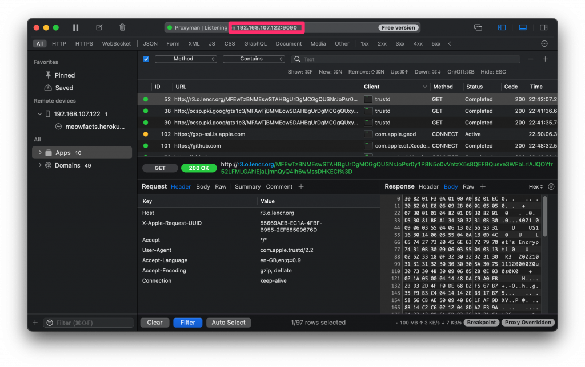Click the GET method badge
585x367 pixels.
coord(160,168)
